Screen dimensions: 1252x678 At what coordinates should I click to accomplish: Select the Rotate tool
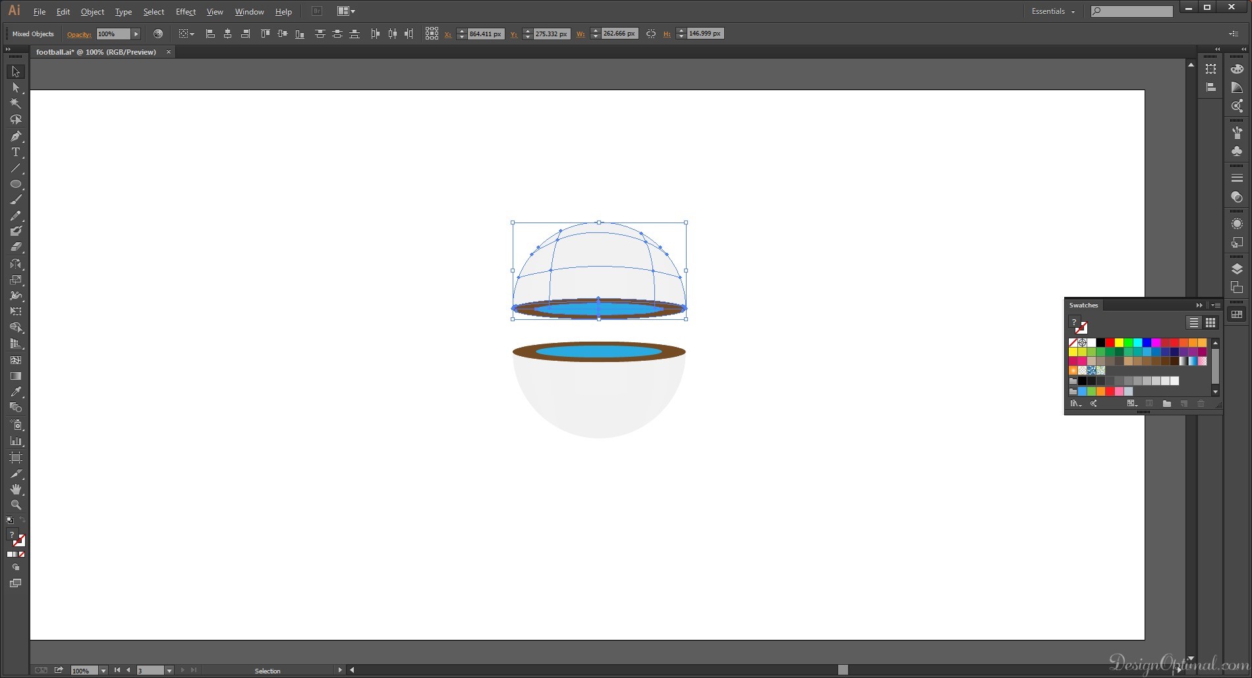[16, 264]
